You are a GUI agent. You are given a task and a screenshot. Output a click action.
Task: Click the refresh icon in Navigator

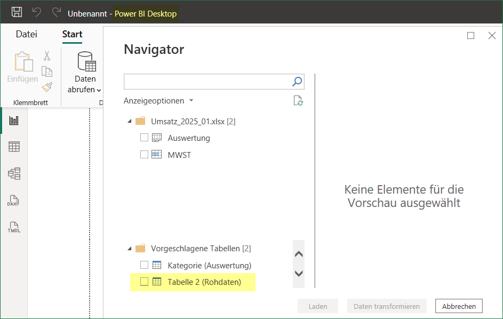(x=298, y=101)
